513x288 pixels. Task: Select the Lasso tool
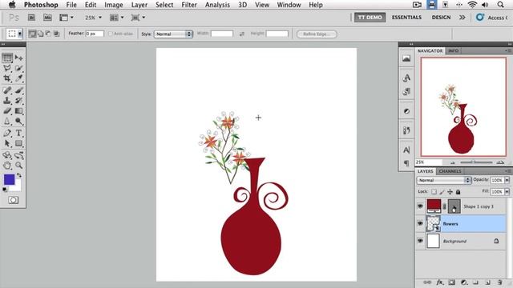[7, 68]
